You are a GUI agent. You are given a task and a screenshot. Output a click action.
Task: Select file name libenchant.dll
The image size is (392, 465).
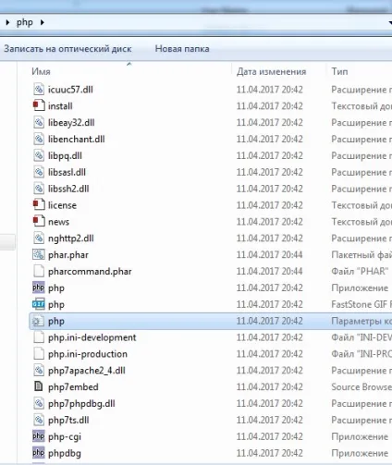[x=77, y=139]
